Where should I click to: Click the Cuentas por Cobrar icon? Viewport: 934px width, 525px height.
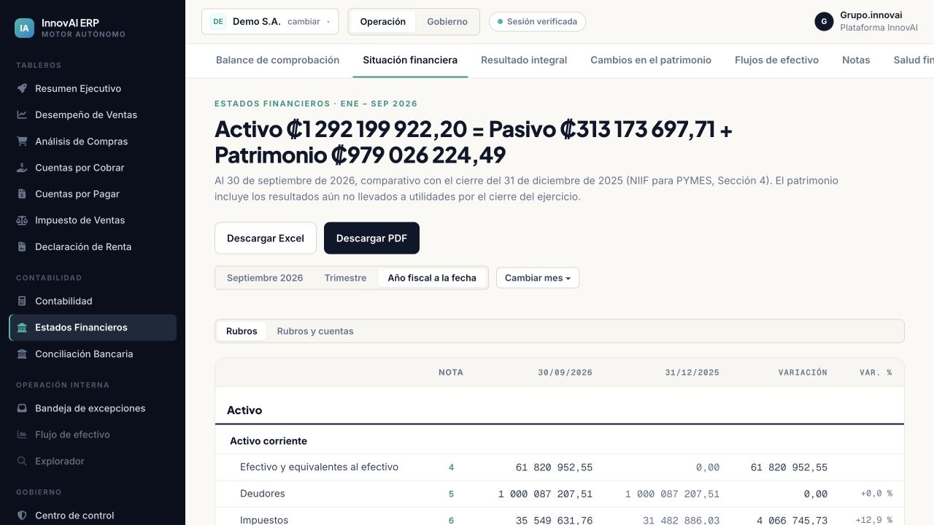pos(22,168)
